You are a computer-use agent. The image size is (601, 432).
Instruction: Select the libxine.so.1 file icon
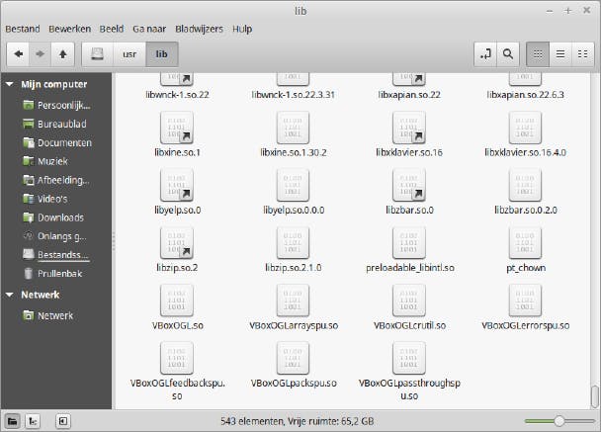coord(177,128)
